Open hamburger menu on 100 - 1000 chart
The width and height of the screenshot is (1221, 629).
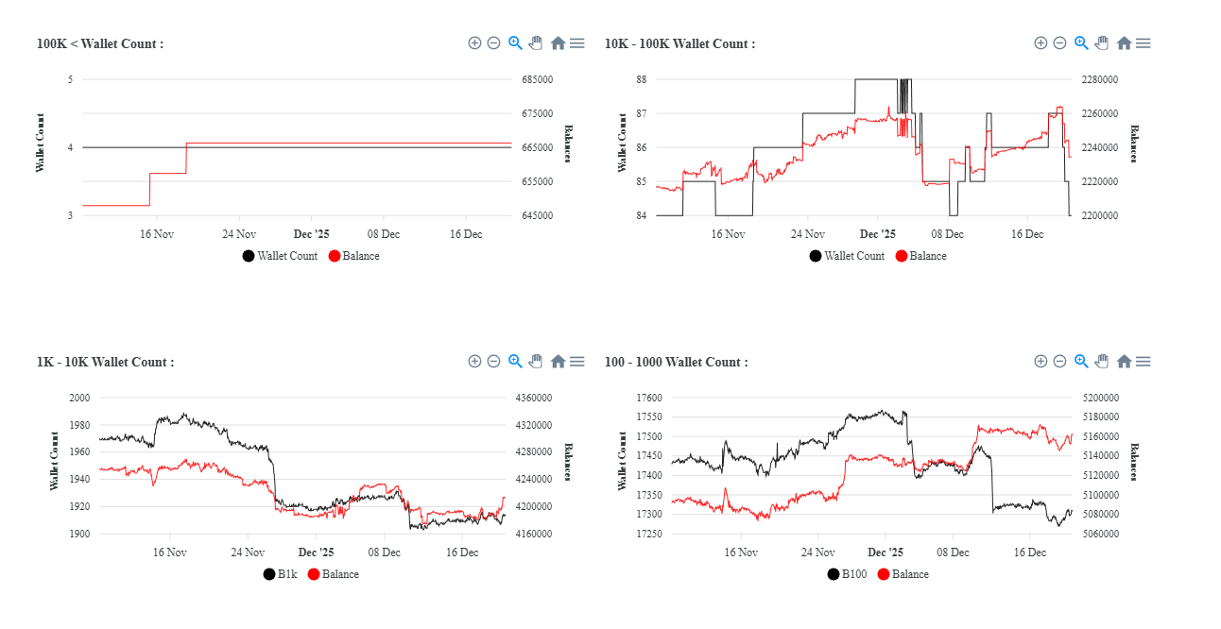(x=1143, y=361)
